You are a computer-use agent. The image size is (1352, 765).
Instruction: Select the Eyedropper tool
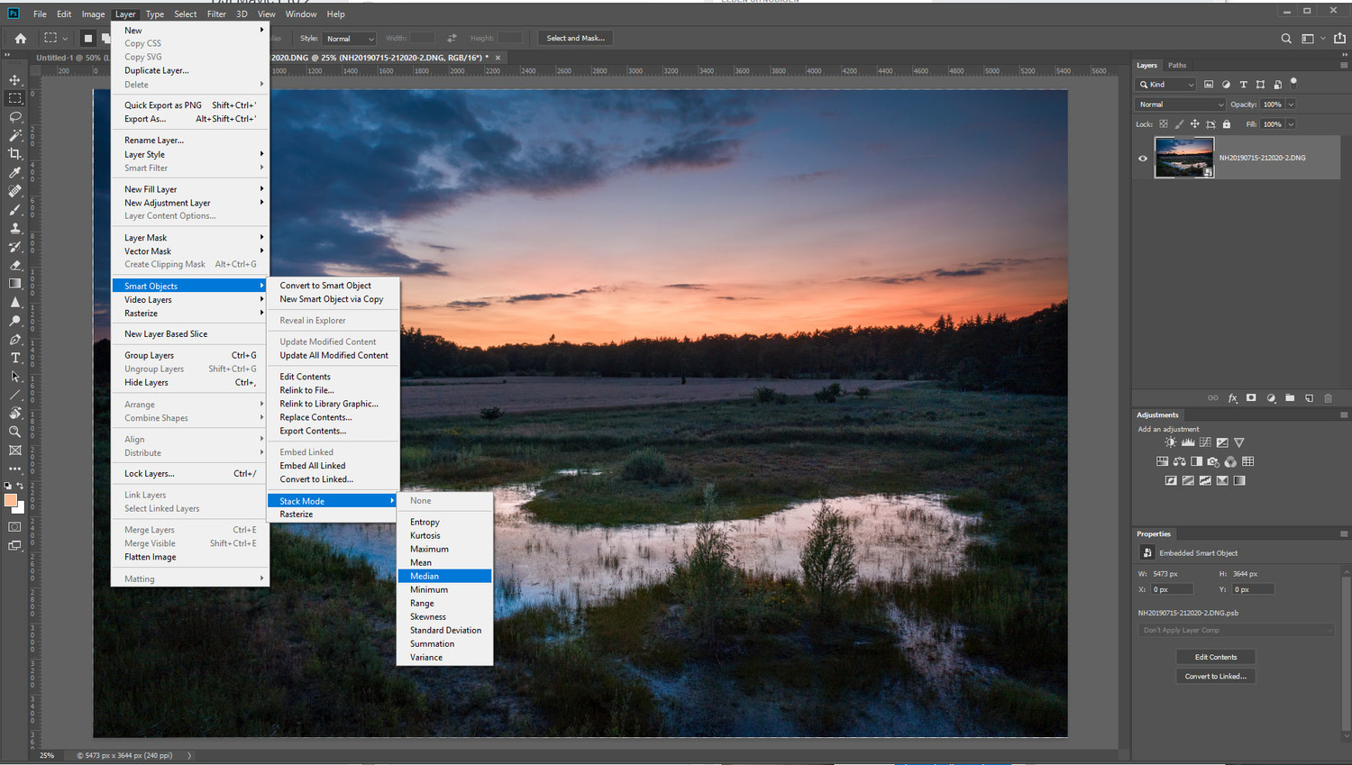pyautogui.click(x=15, y=172)
